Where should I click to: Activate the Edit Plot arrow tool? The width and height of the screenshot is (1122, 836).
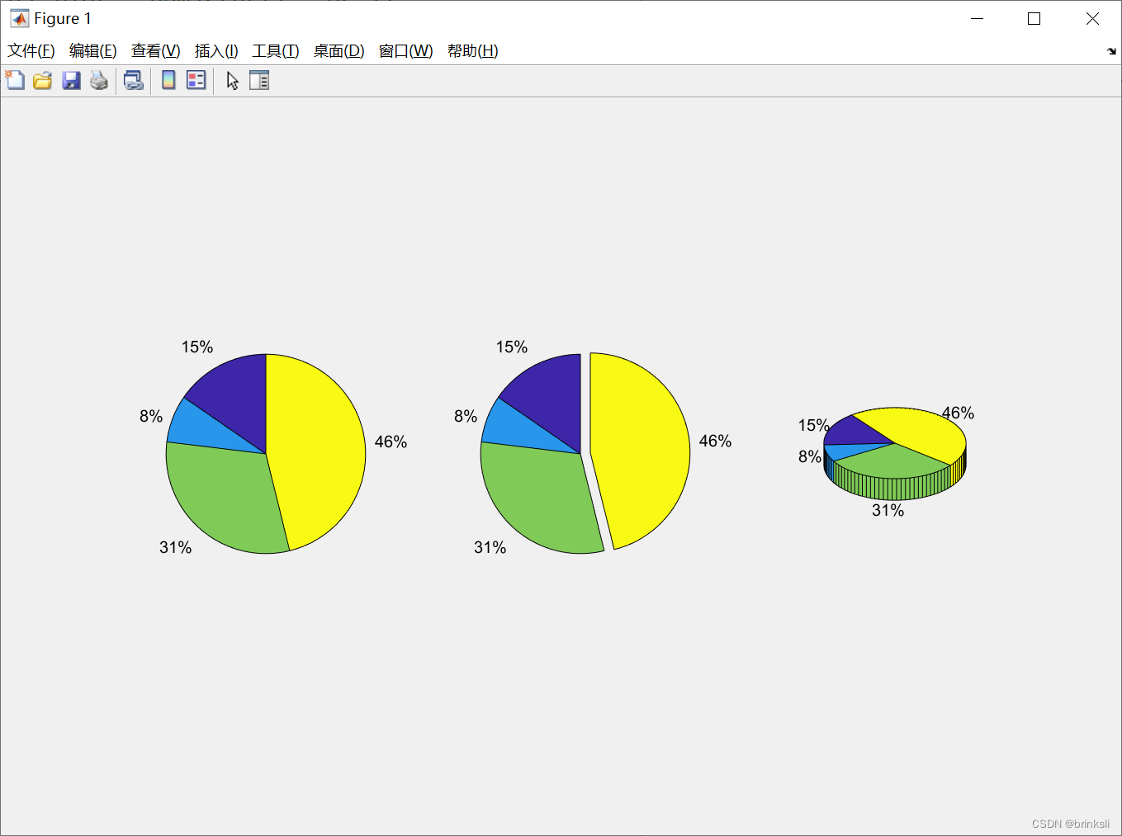pos(232,80)
